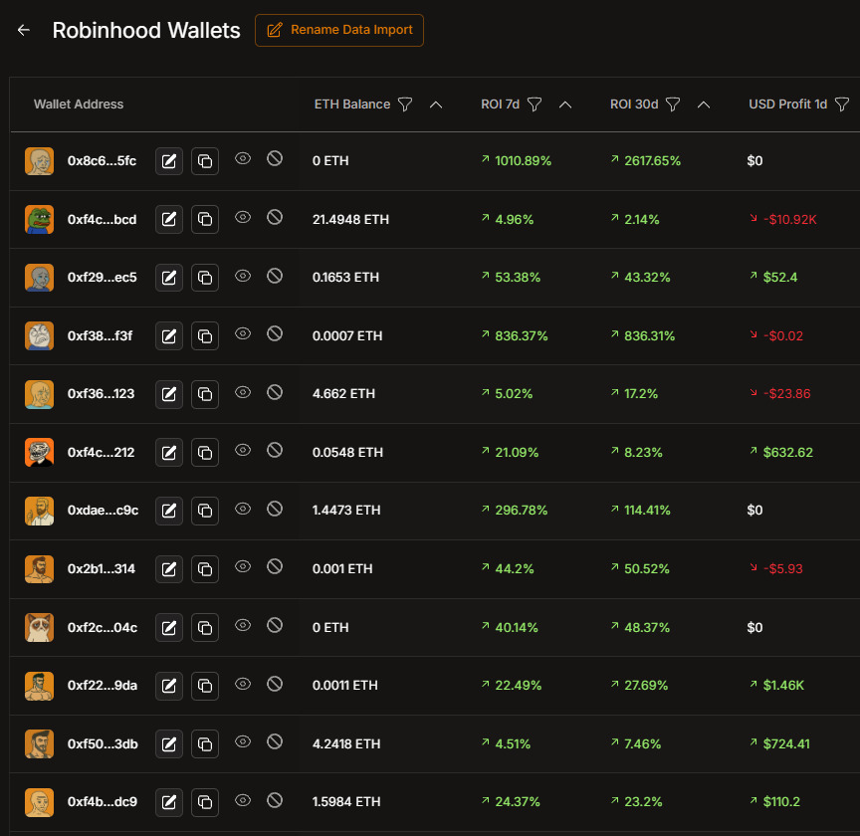The height and width of the screenshot is (836, 860).
Task: Sort by ROI 7d using caret
Action: pos(565,104)
